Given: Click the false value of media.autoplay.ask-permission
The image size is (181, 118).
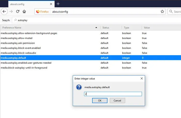Looking at the screenshot, I should pyautogui.click(x=145, y=43).
